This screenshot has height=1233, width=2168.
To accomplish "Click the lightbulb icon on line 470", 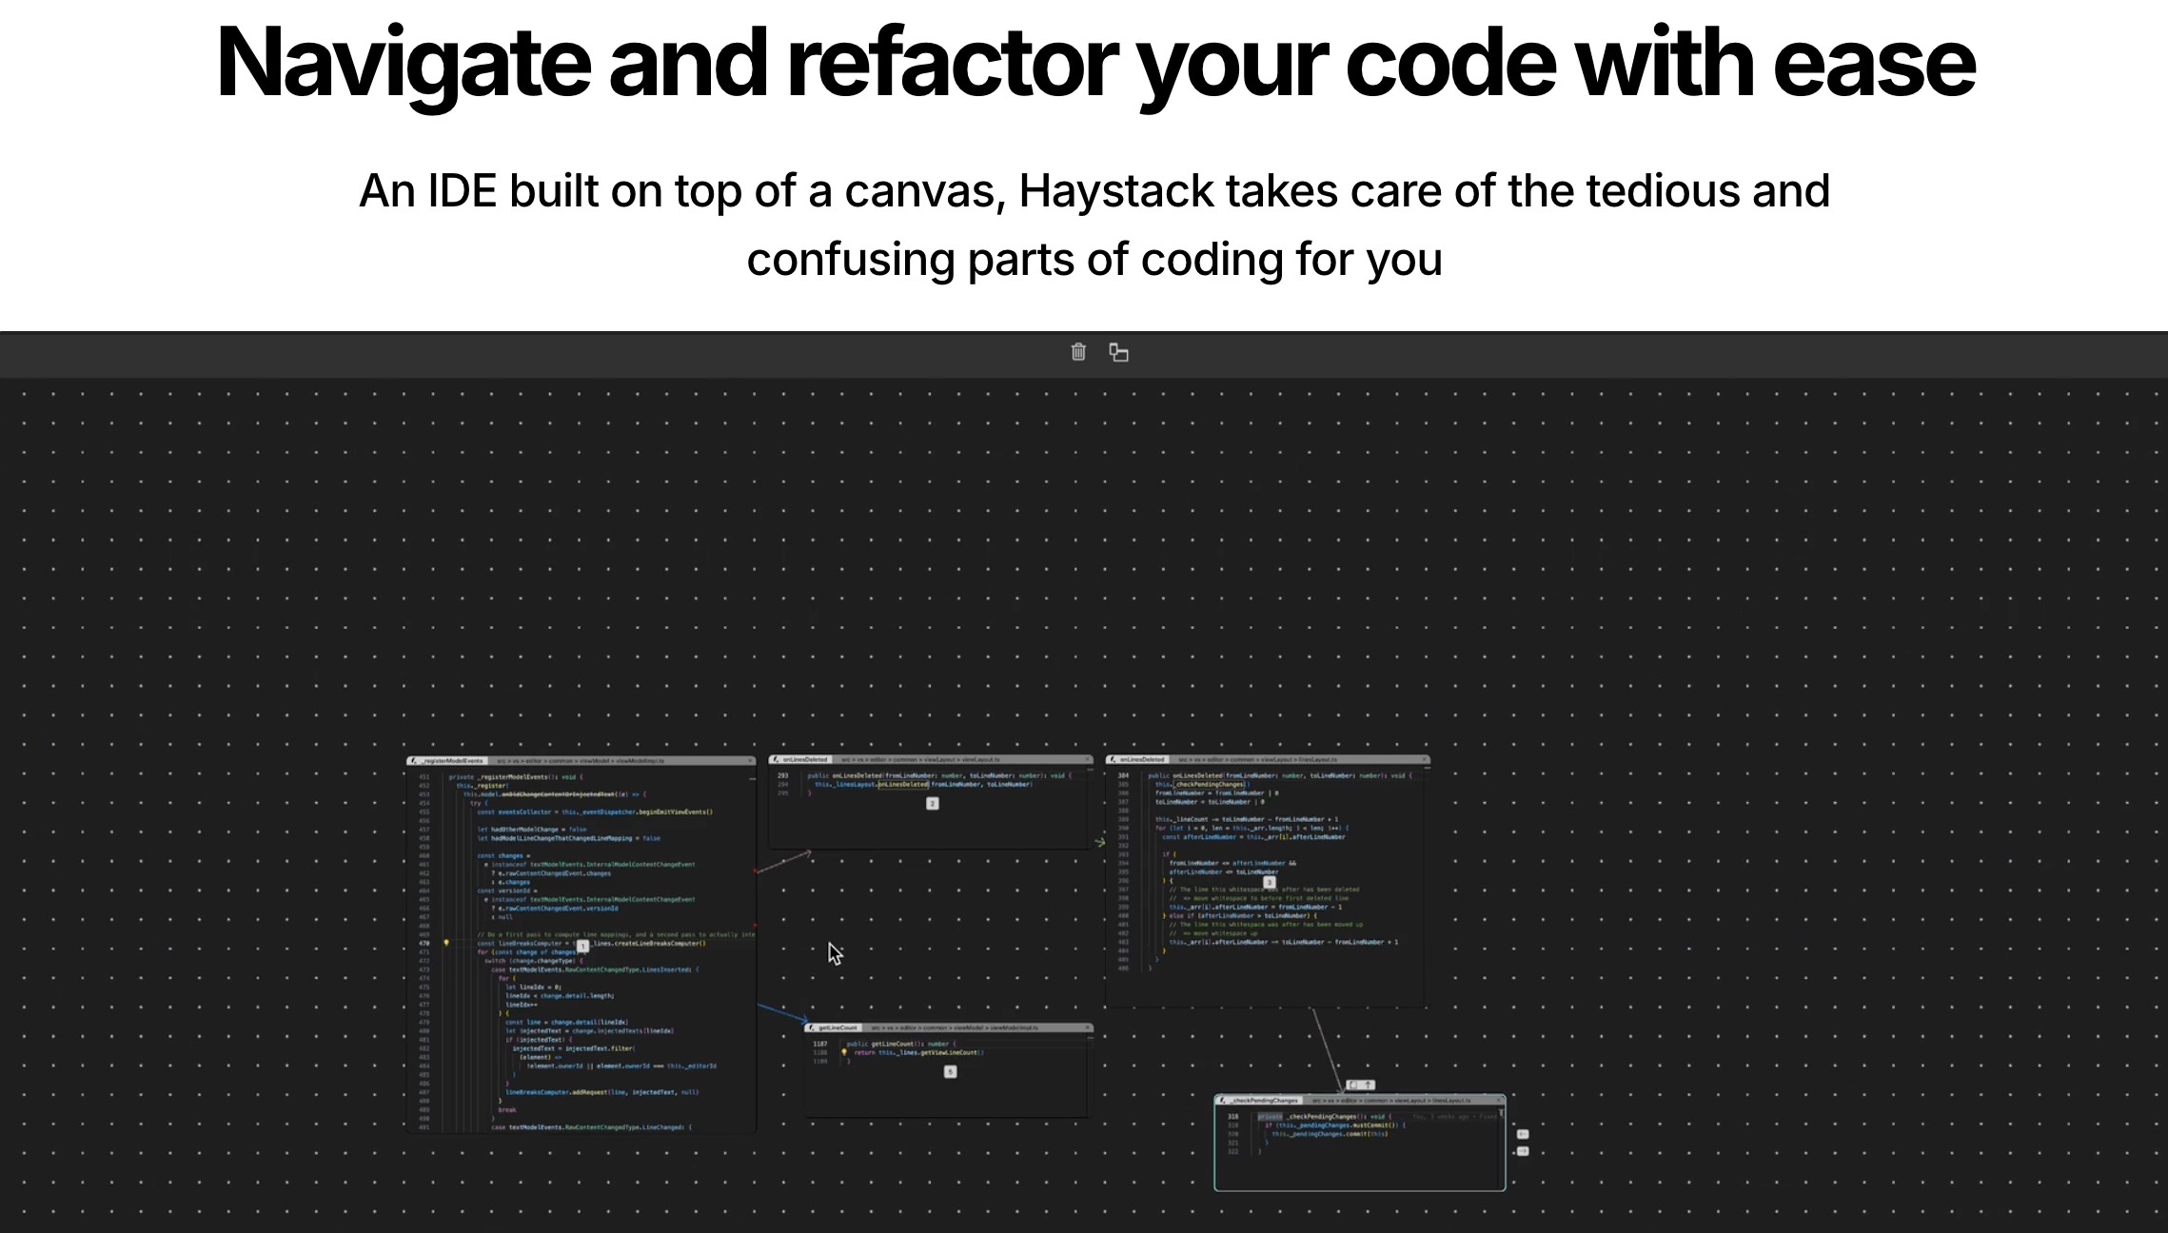I will [x=445, y=943].
